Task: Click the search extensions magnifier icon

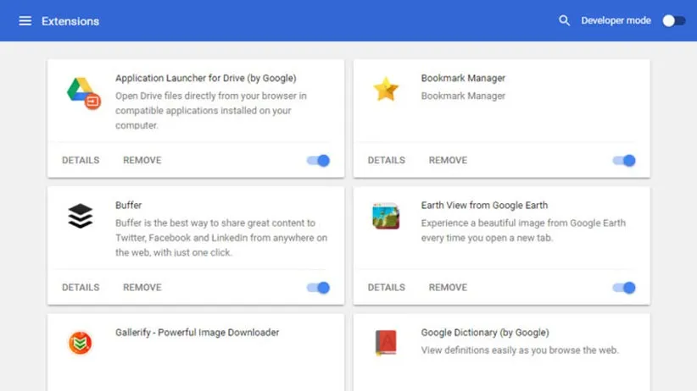Action: tap(564, 20)
